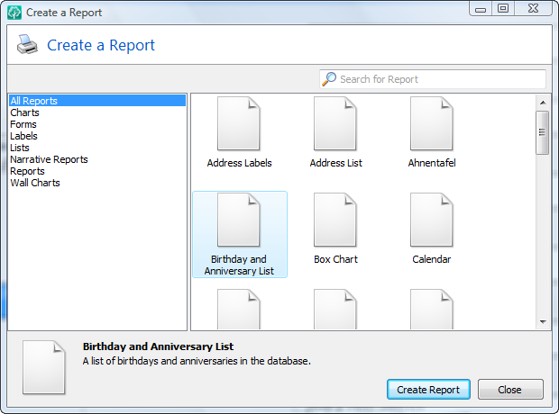Screen dimensions: 559x414
Task: Click the printer icon in header
Action: pos(27,44)
